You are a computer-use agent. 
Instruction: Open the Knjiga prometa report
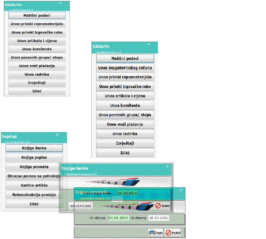[34, 167]
